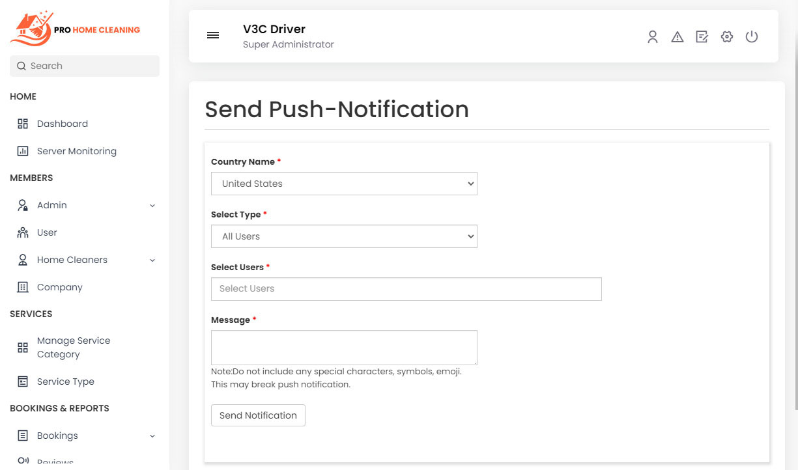Click the warning triangle alert icon
798x470 pixels.
tap(677, 37)
